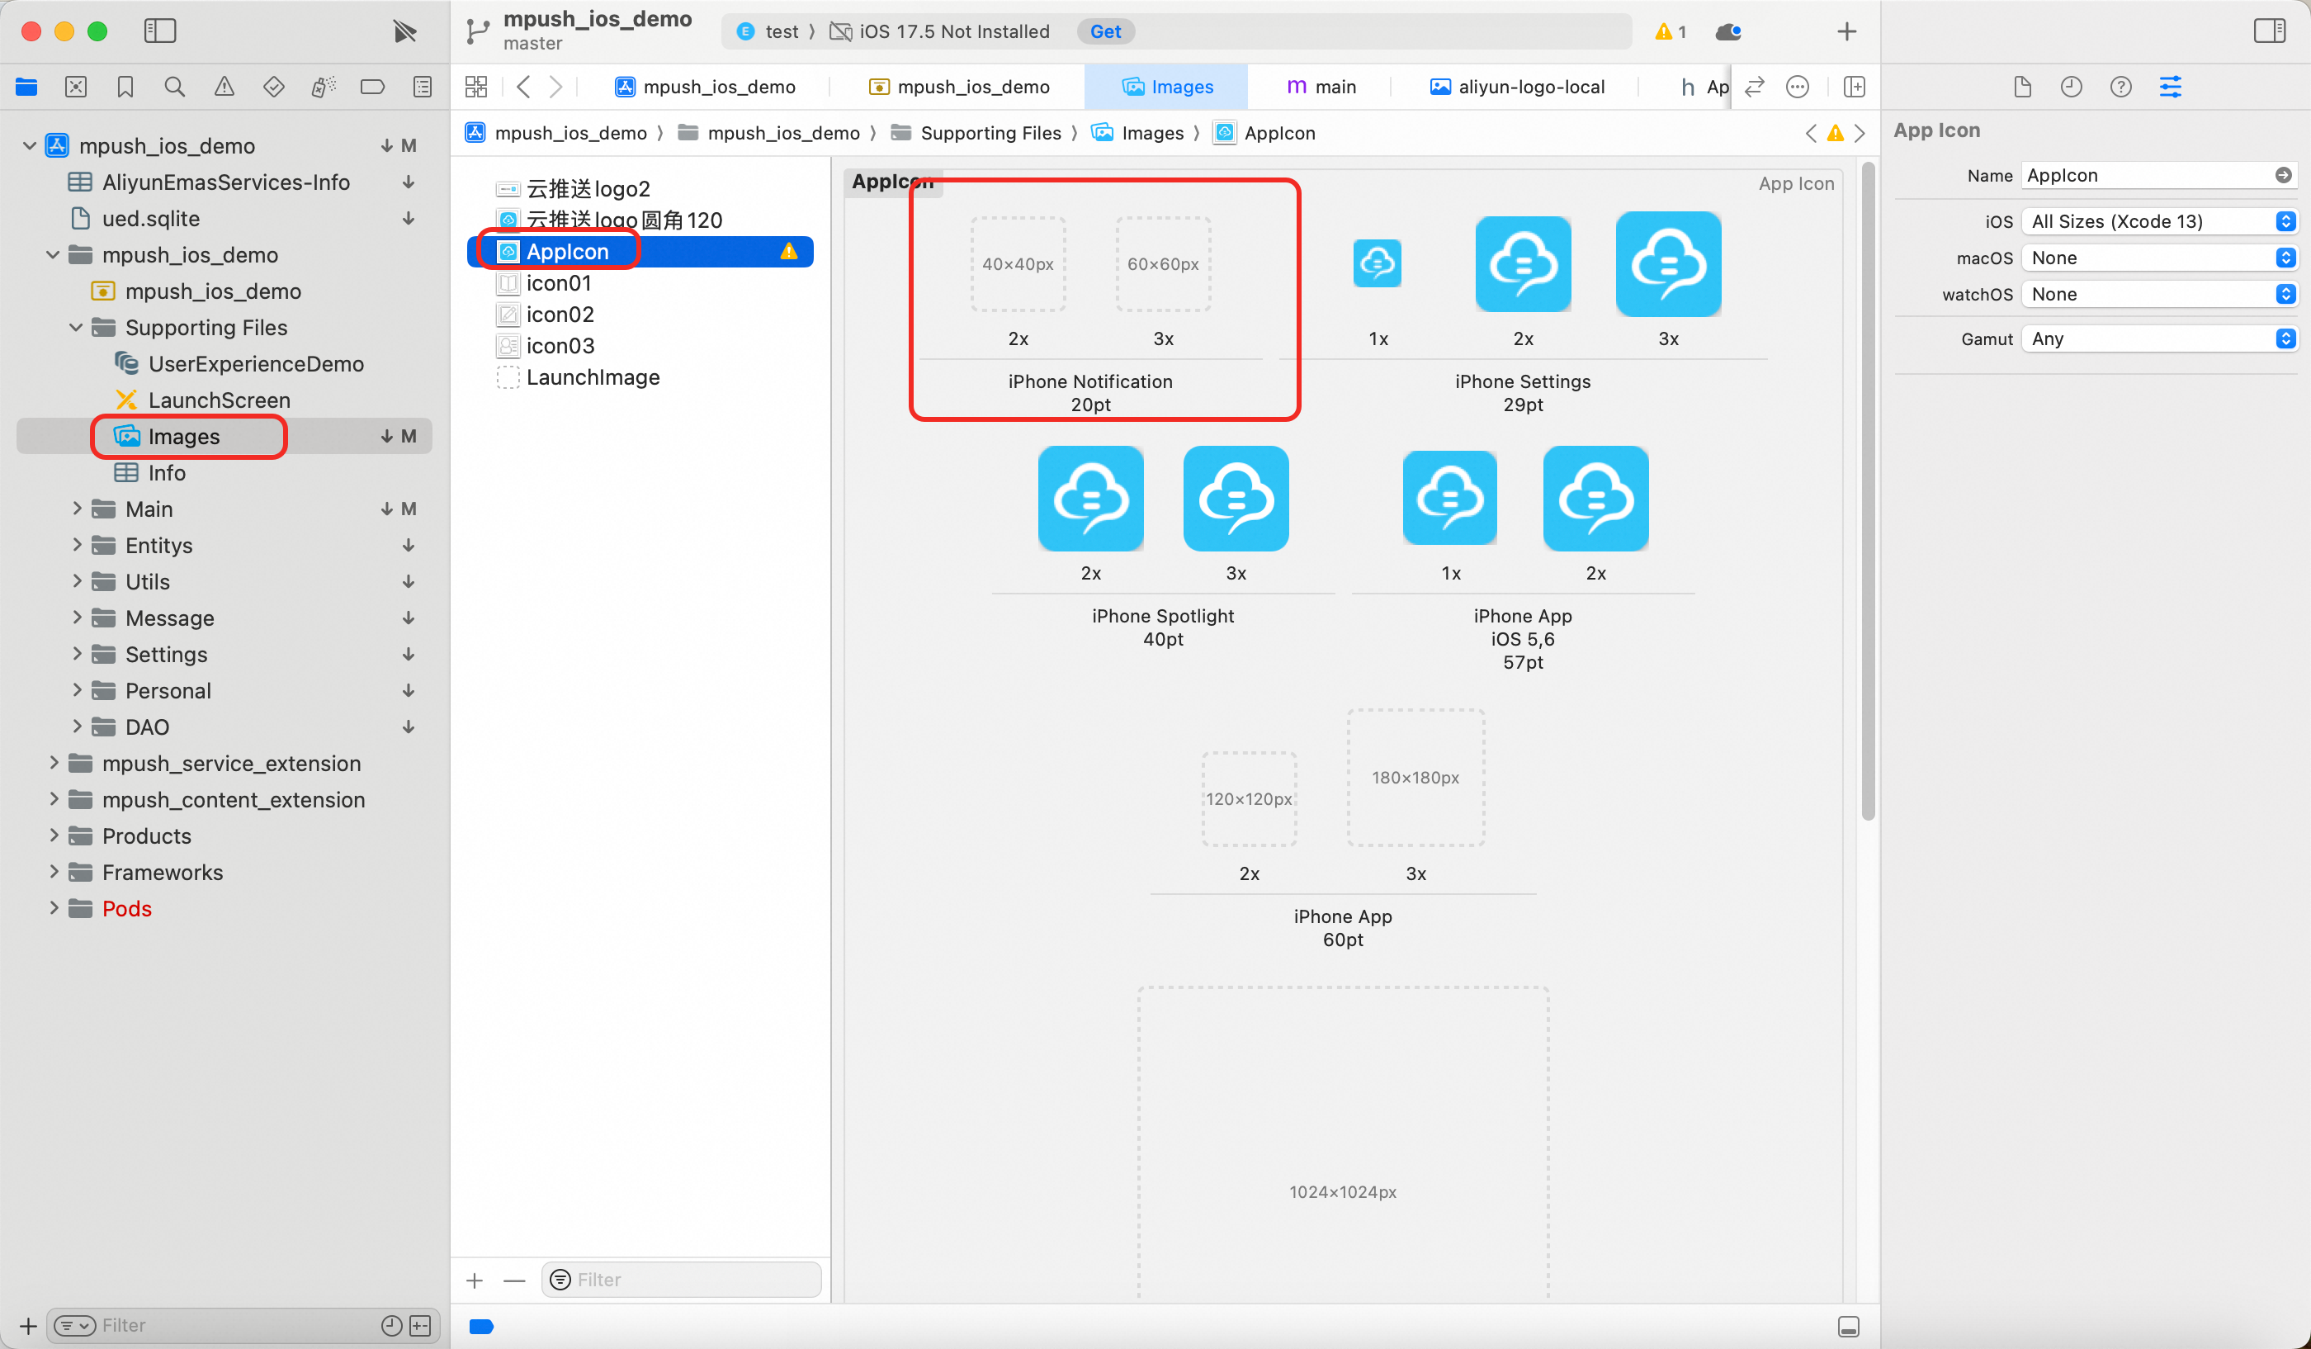This screenshot has width=2311, height=1349.
Task: Click the Run/Stop build icon
Action: click(404, 31)
